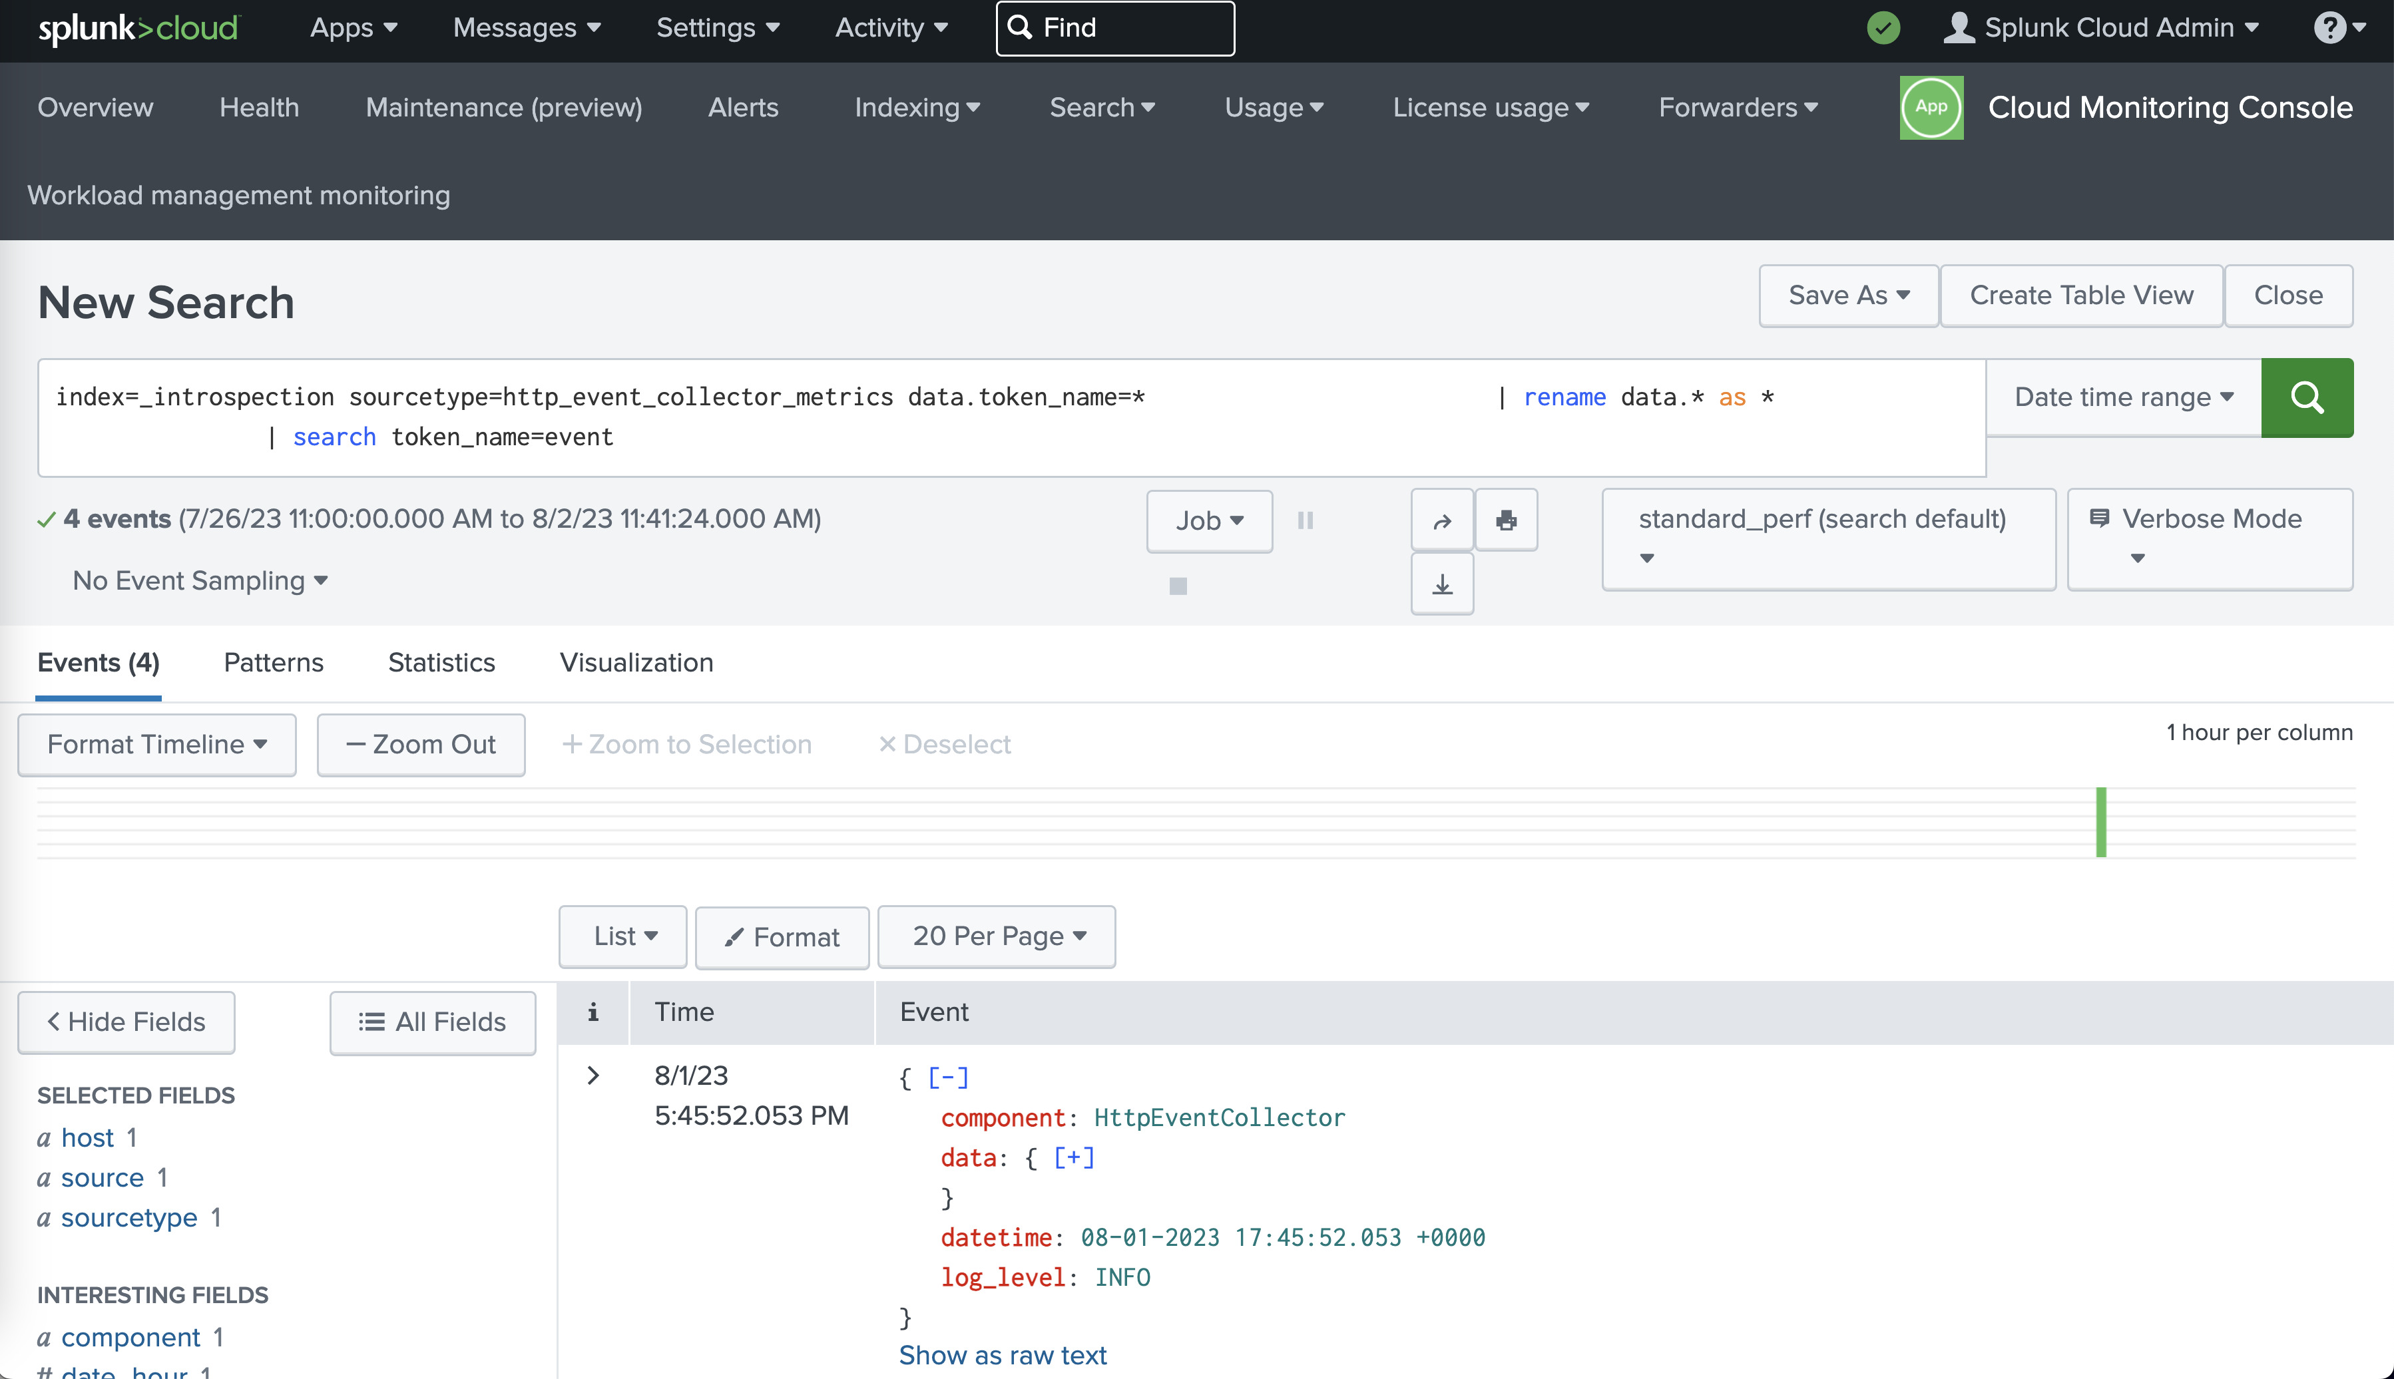
Task: Click the green timeline bar
Action: click(x=2100, y=822)
